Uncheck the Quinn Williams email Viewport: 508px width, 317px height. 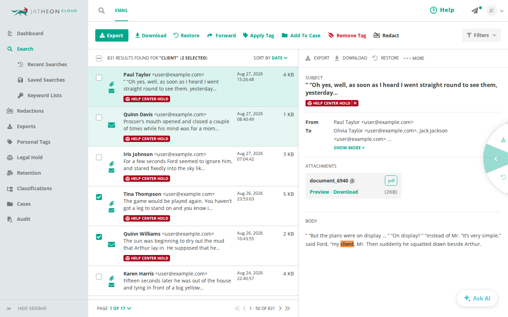pyautogui.click(x=99, y=237)
